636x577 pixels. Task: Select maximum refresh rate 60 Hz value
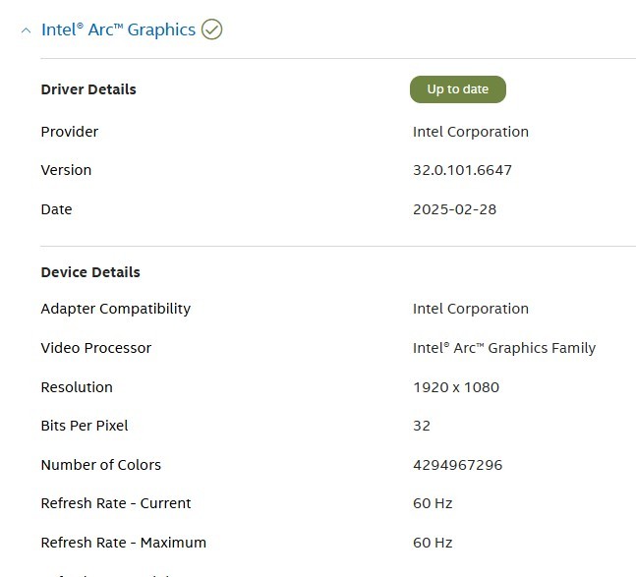point(433,543)
